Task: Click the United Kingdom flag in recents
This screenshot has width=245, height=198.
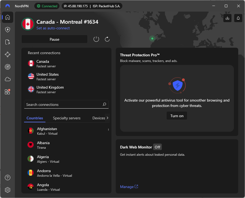Action: [x=31, y=89]
